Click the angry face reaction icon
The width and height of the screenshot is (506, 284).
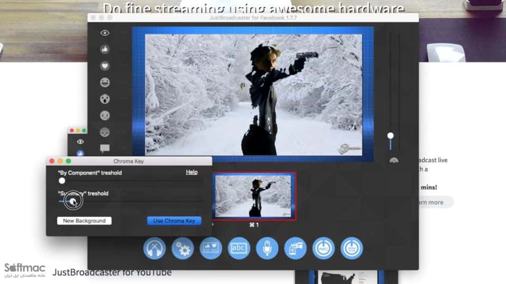click(104, 132)
